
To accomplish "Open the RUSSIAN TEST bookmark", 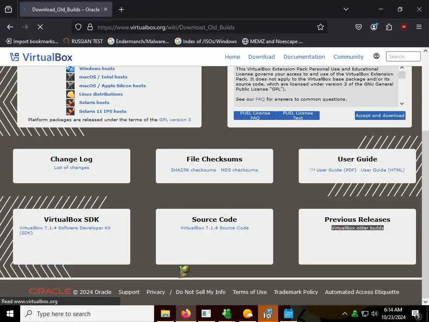I will coord(83,42).
